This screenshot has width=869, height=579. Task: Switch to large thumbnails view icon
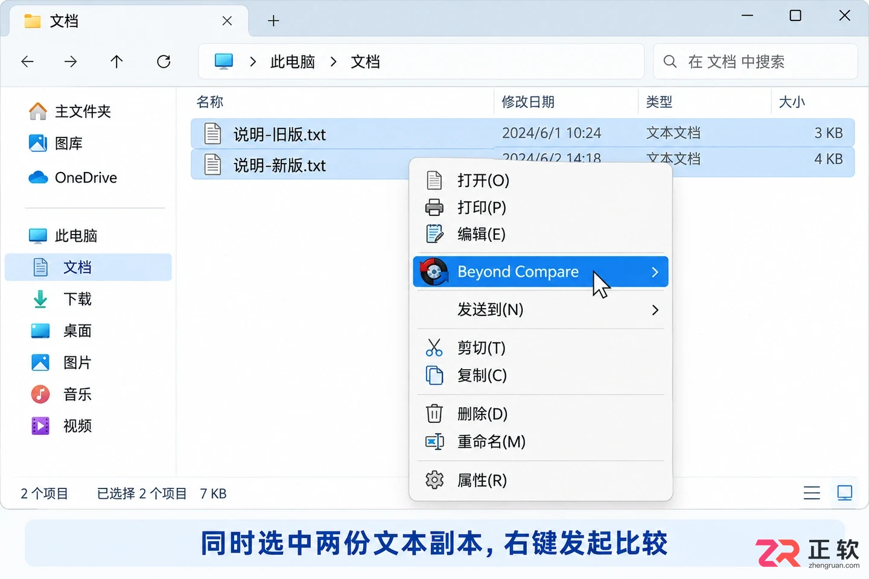point(845,493)
